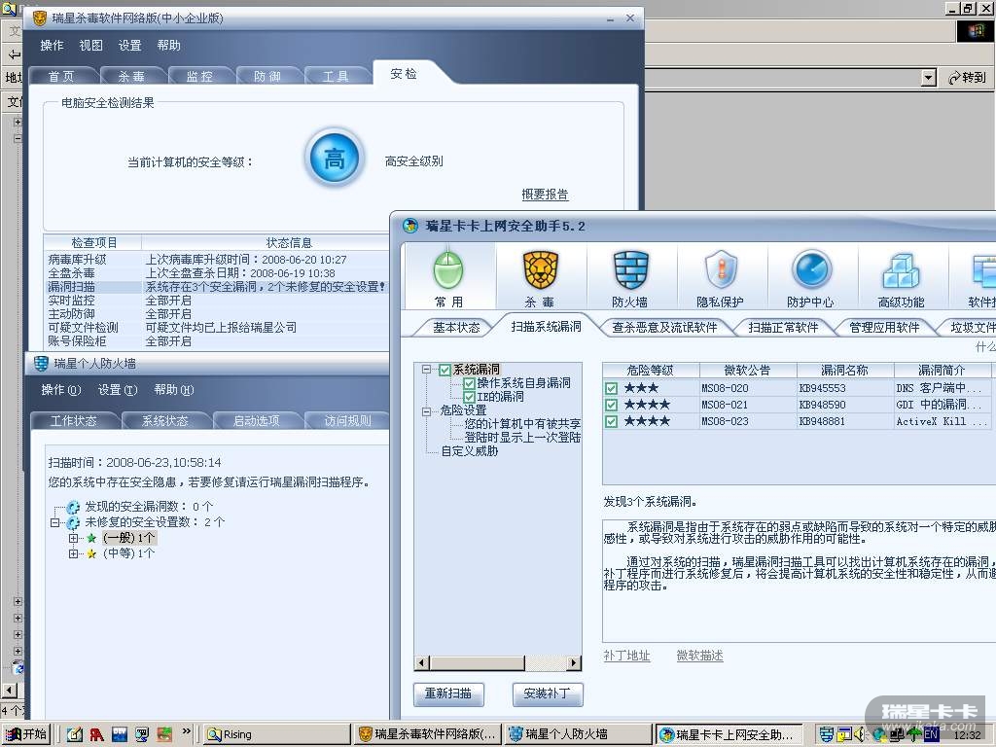
Task: Click the yellow star 中等 severity icon
Action: tap(91, 553)
